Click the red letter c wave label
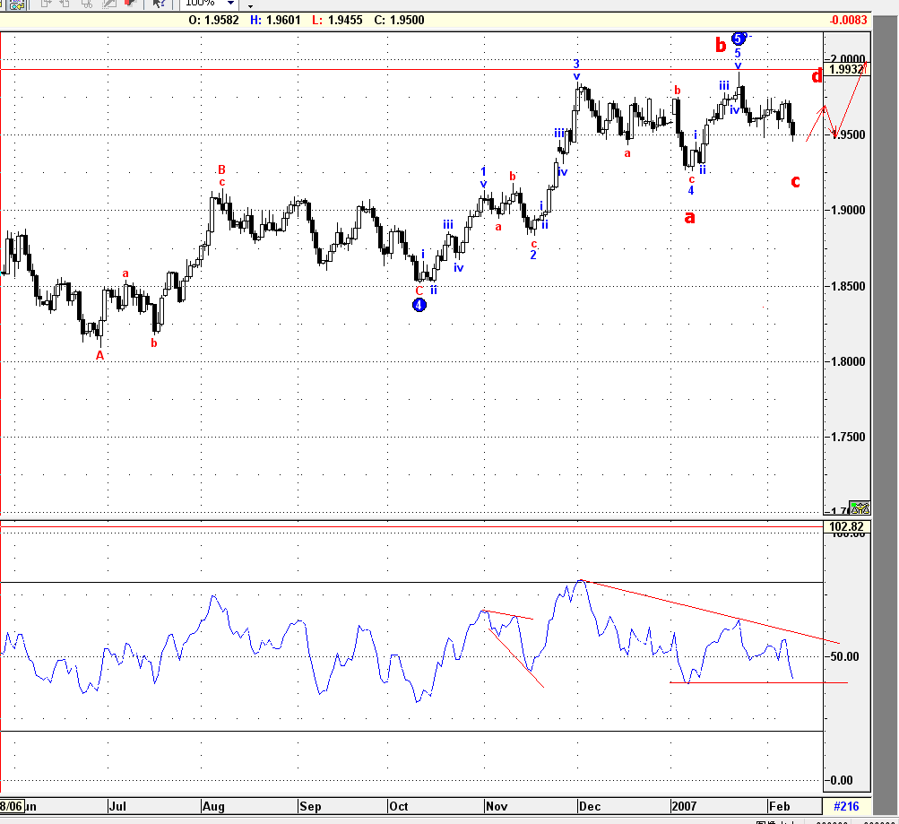 click(794, 181)
